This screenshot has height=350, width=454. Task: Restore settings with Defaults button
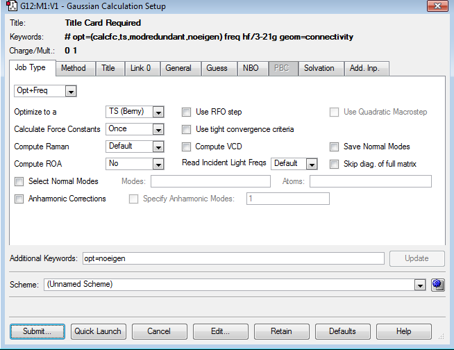(343, 331)
